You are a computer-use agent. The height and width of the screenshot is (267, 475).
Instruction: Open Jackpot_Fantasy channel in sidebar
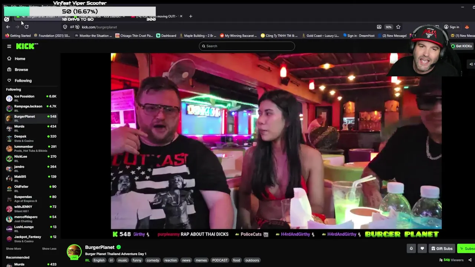31,238
